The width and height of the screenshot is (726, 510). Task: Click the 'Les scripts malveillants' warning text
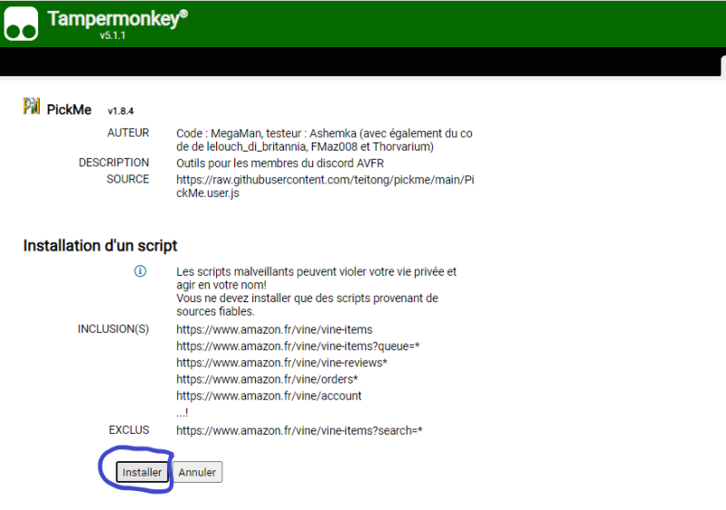pos(316,278)
